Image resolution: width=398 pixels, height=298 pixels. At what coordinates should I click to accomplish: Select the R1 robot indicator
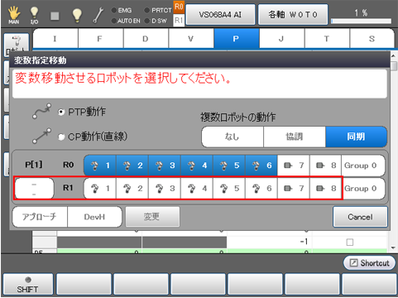click(179, 20)
